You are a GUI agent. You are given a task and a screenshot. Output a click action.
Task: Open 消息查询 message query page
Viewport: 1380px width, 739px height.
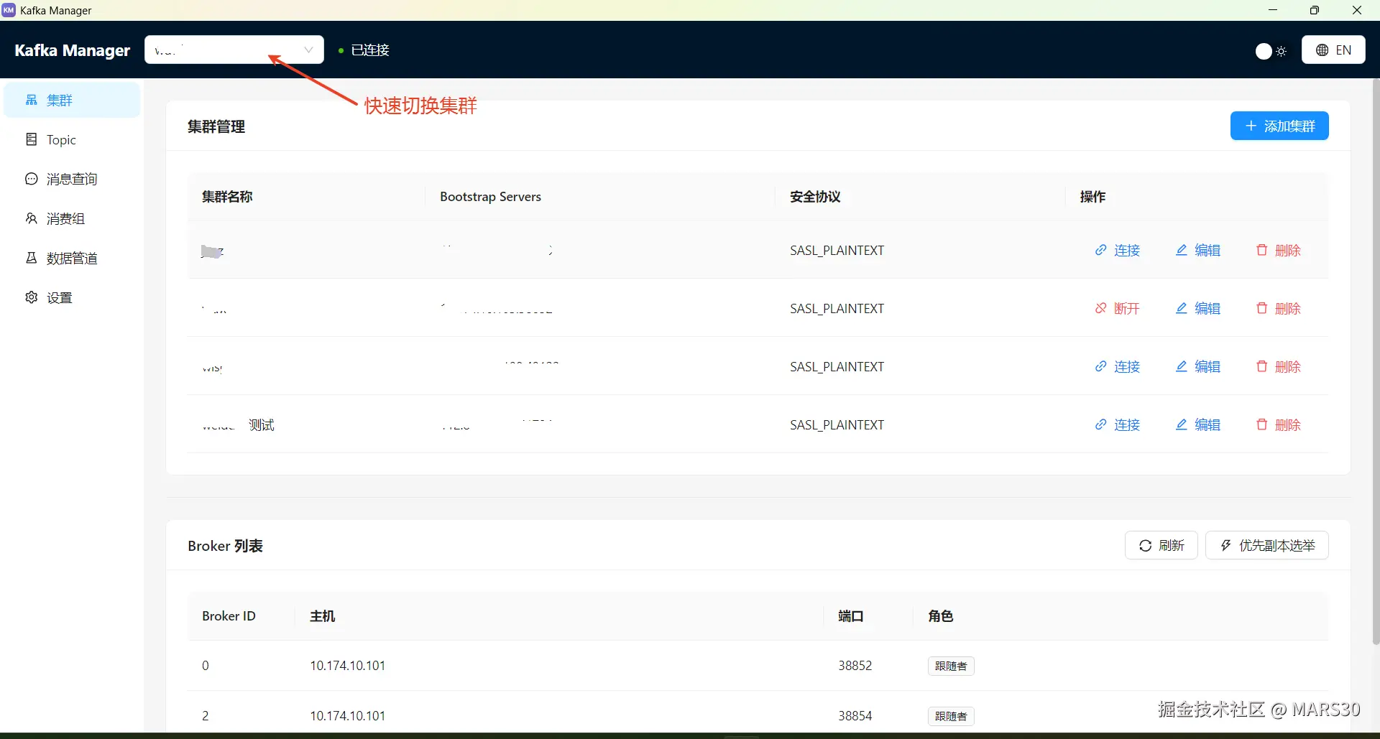pos(72,179)
